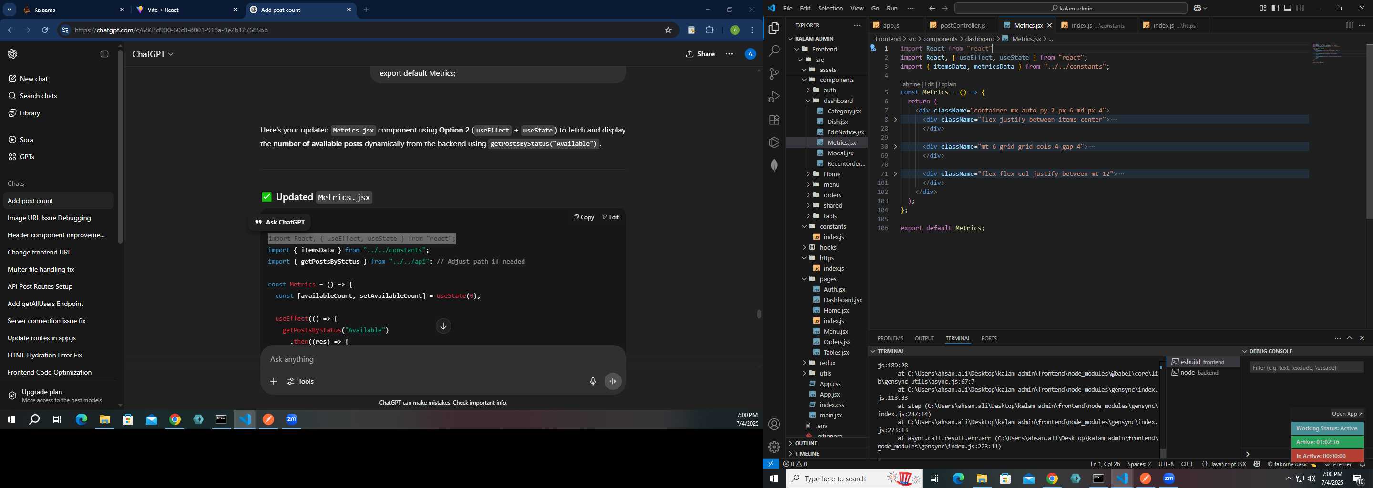Viewport: 1373px width, 488px height.
Task: Unfold code at line 71
Action: click(895, 174)
